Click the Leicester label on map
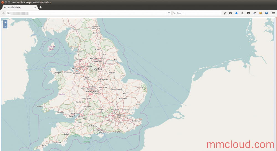The image size is (277, 151). [103, 88]
